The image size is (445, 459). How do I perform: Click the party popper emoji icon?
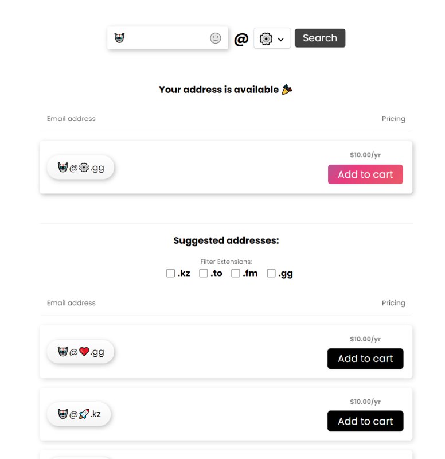coord(287,90)
